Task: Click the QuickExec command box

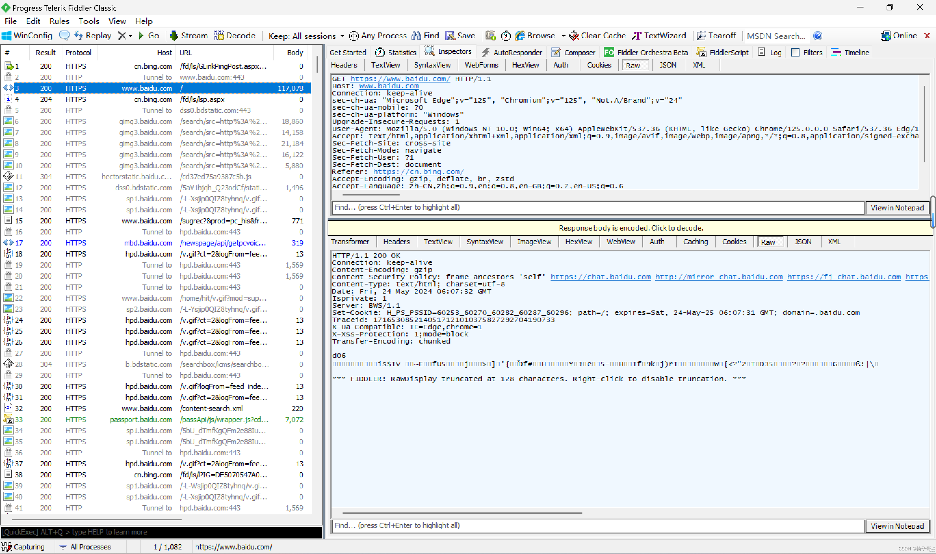Action: pos(161,532)
